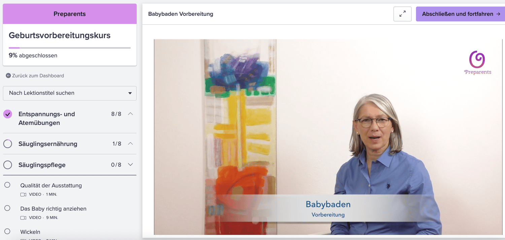Click the arrow icon on Abschließen und fortfahren
505x240 pixels.
coord(498,14)
